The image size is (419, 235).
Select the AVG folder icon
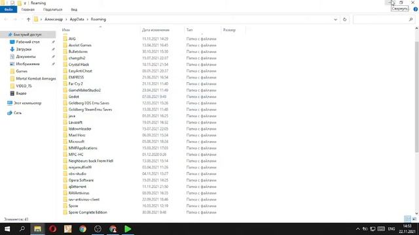click(x=65, y=39)
